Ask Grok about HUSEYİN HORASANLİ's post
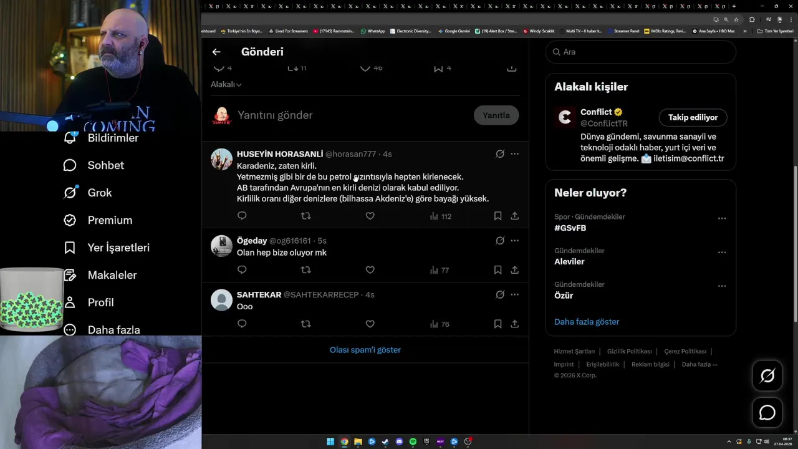 (x=500, y=154)
